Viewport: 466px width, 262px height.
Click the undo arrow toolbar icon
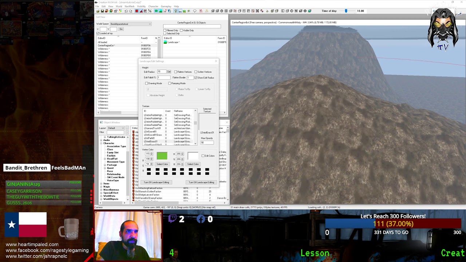[126, 11]
